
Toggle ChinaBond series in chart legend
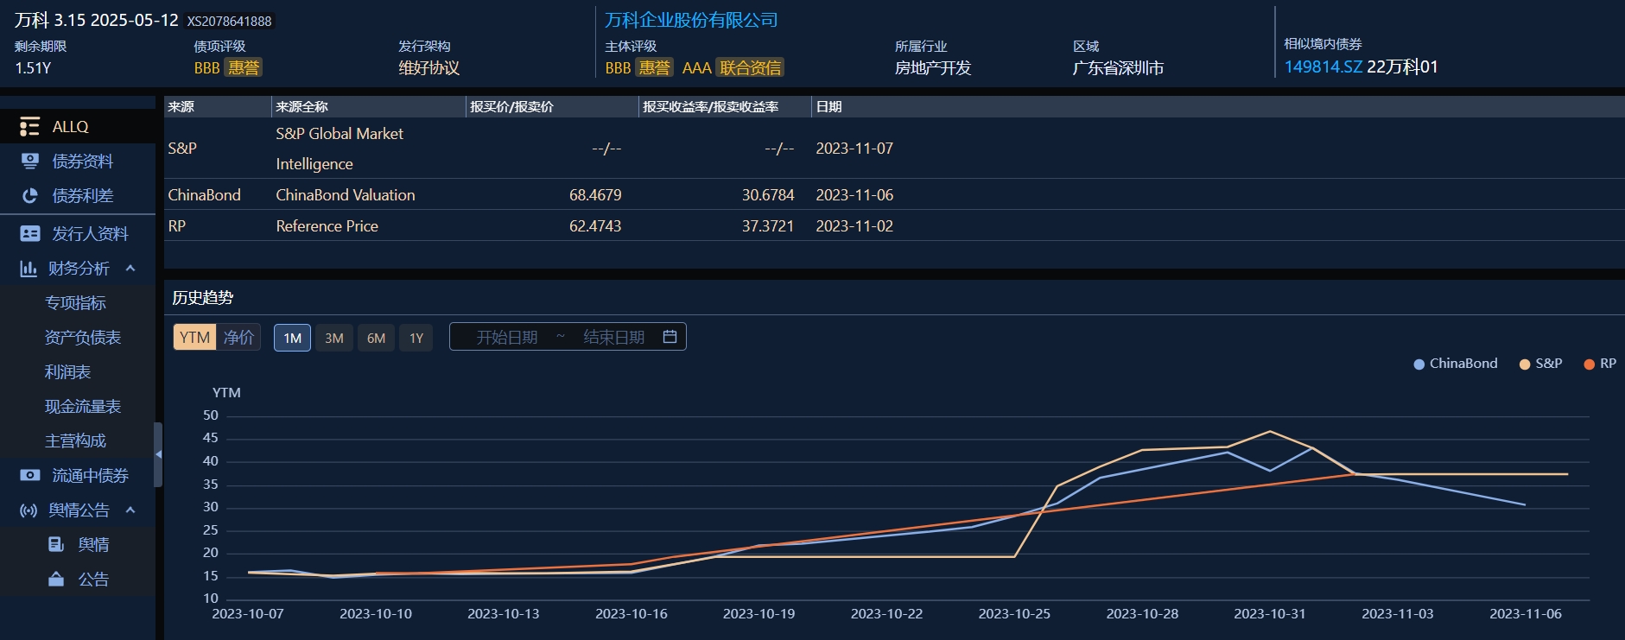tap(1456, 364)
